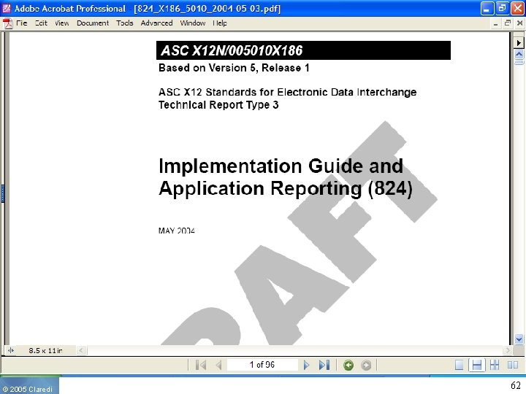The width and height of the screenshot is (526, 394).
Task: Jump to the last page
Action: (324, 365)
